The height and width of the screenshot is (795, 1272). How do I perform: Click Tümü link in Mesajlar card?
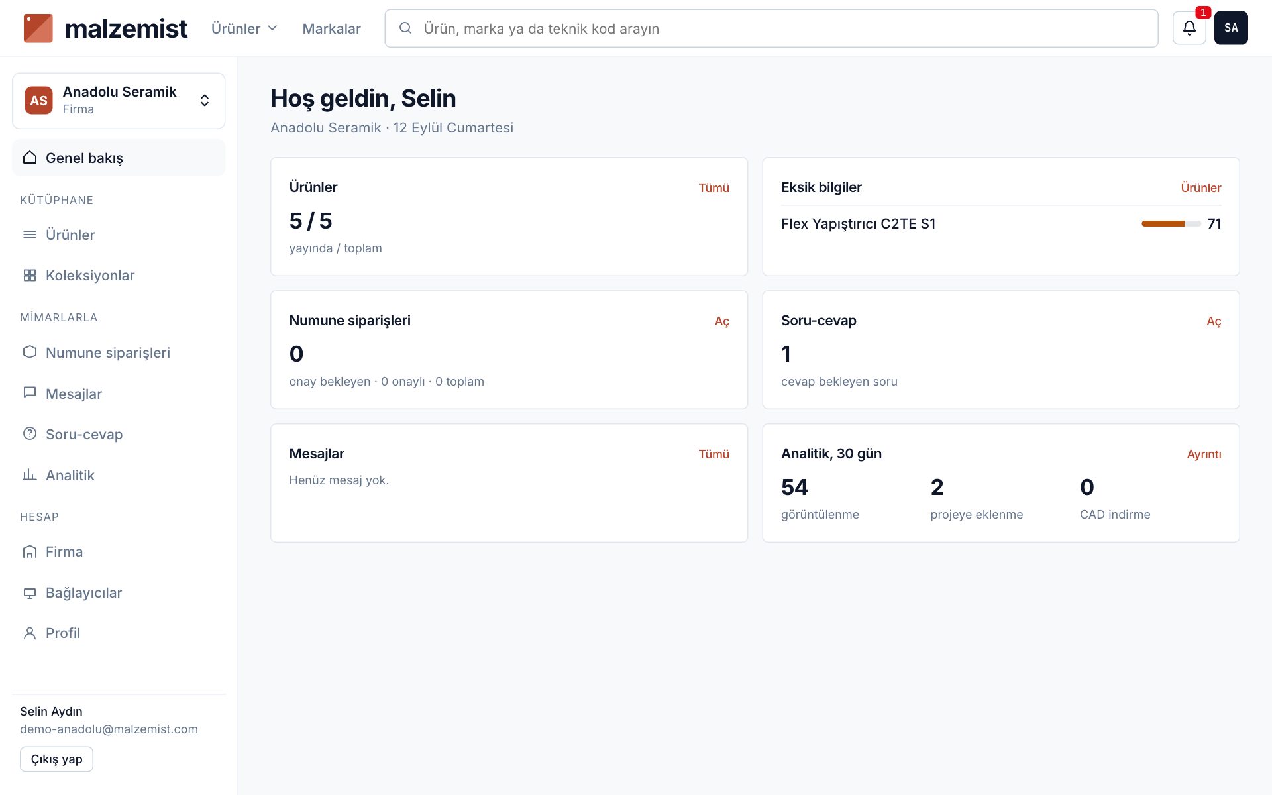[x=714, y=454]
